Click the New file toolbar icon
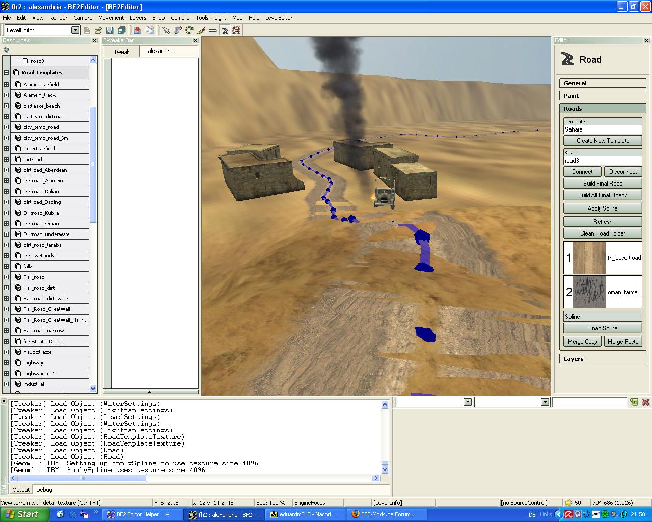 [87, 31]
